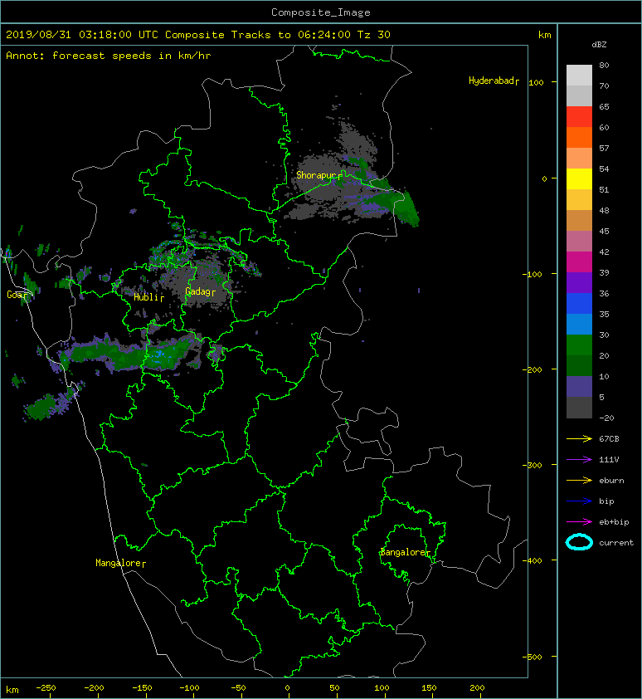Screen dimensions: 642x699
Task: Click the Shorapur label on the map
Action: pyautogui.click(x=316, y=175)
